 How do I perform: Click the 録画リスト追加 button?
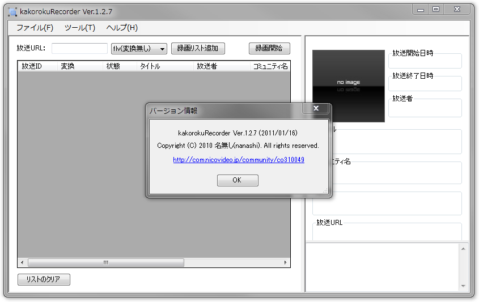[x=198, y=48]
